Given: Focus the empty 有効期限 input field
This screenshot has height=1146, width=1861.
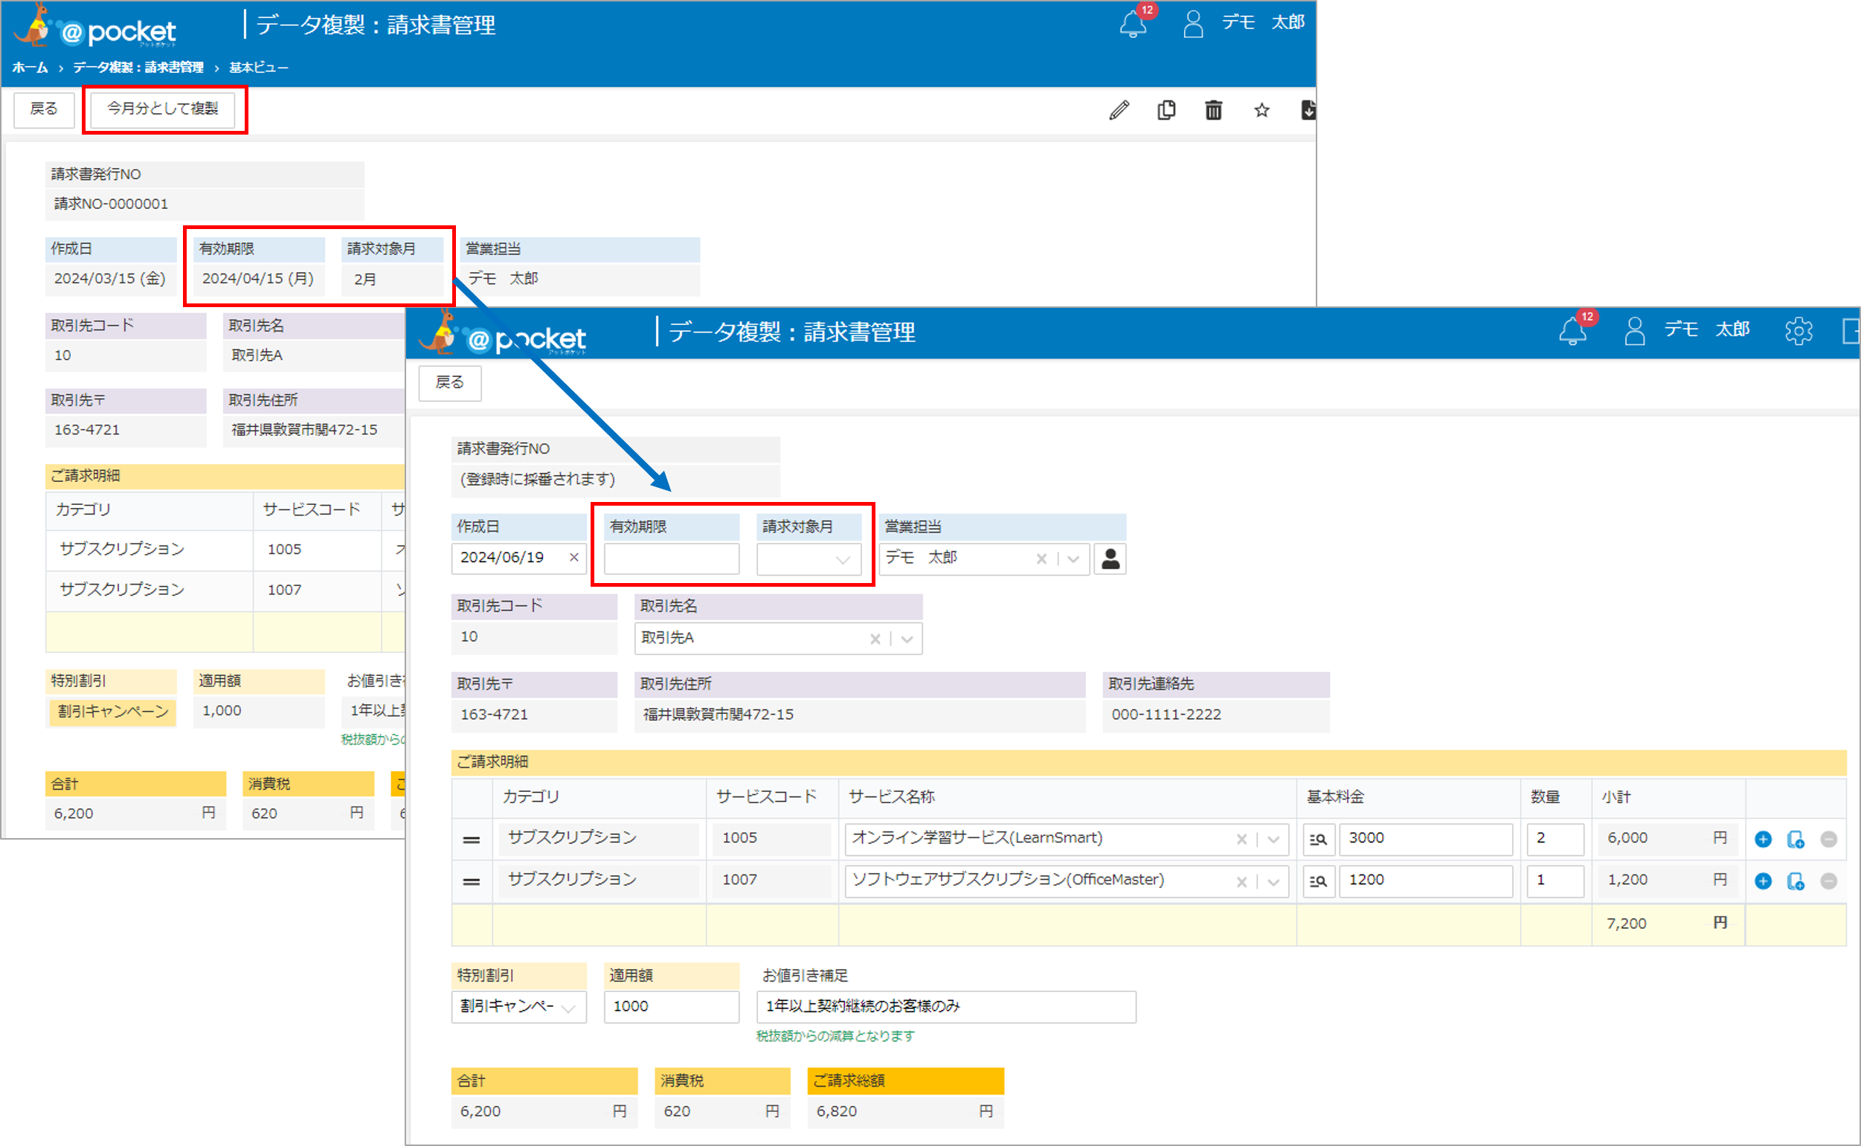Looking at the screenshot, I should (x=672, y=559).
